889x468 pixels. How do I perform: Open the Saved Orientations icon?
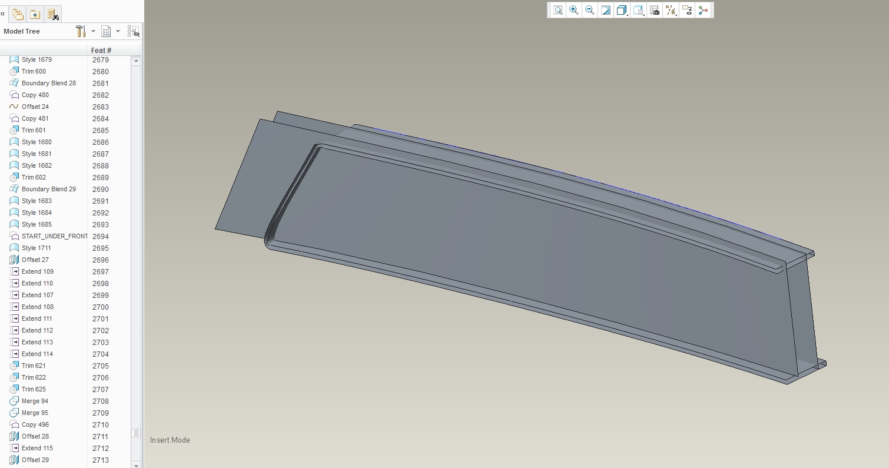click(638, 10)
